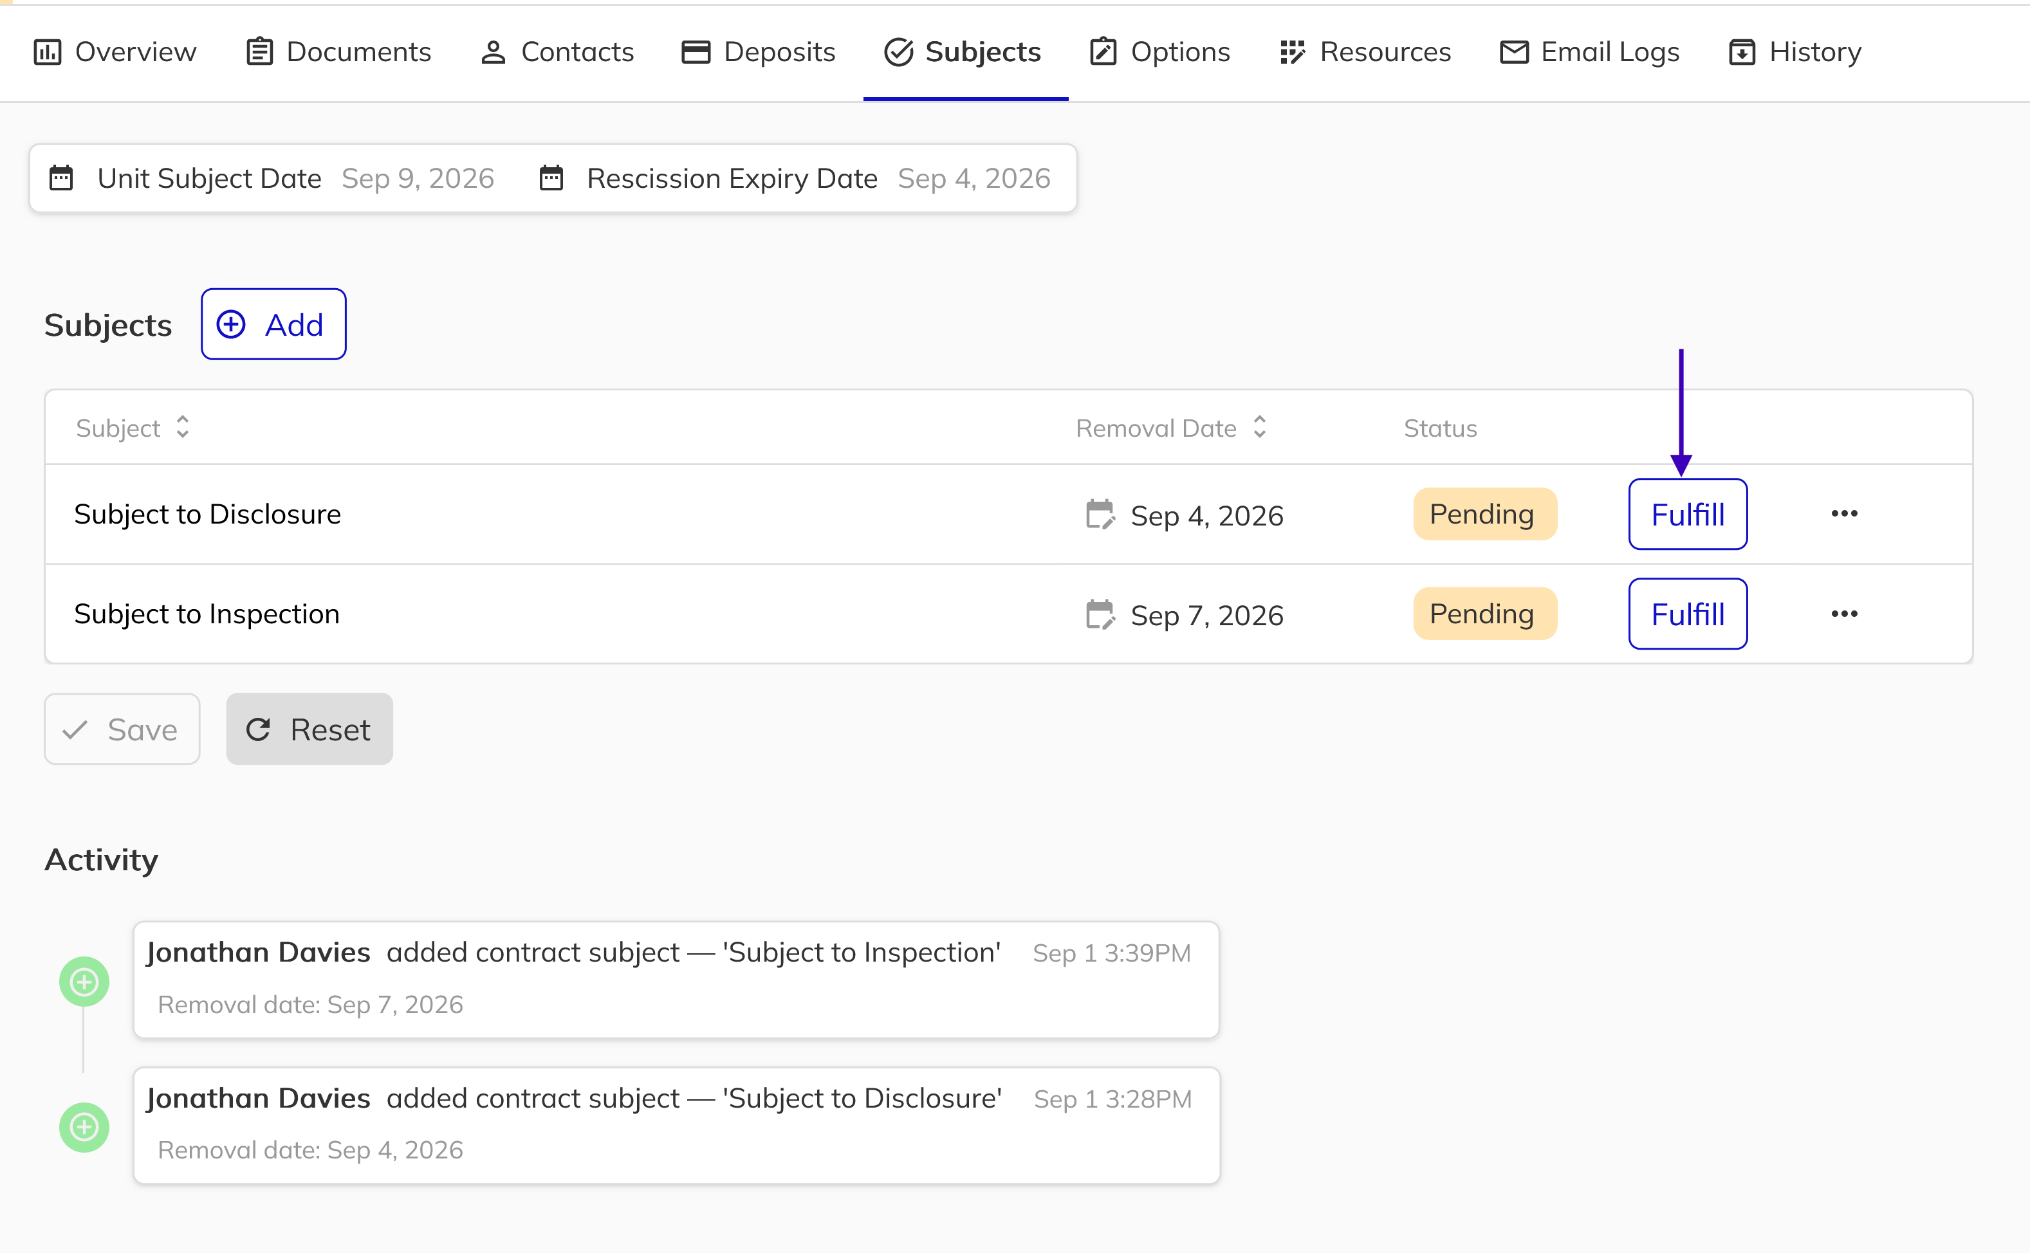Image resolution: width=2030 pixels, height=1253 pixels.
Task: Click the Reset button
Action: pos(309,729)
